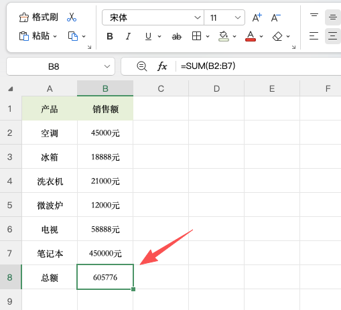Select column B header
This screenshot has width=341, height=310.
(105, 88)
